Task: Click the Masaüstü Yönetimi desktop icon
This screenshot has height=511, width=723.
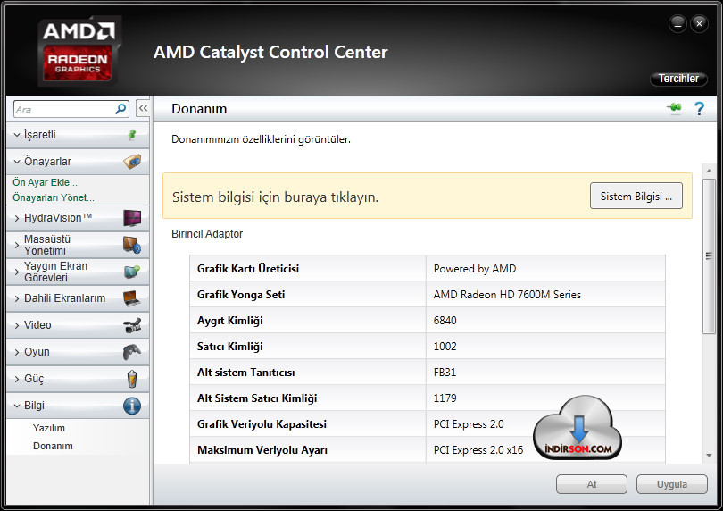Action: tap(132, 245)
